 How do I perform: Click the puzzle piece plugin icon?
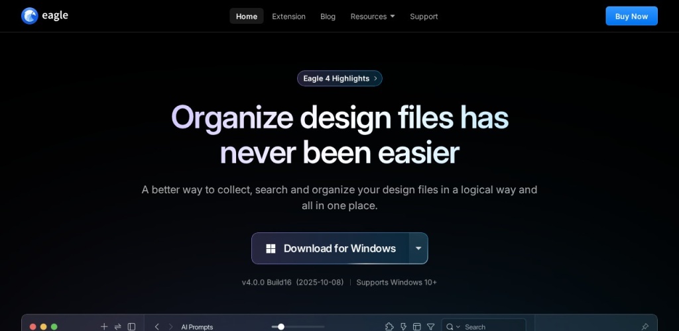(389, 326)
